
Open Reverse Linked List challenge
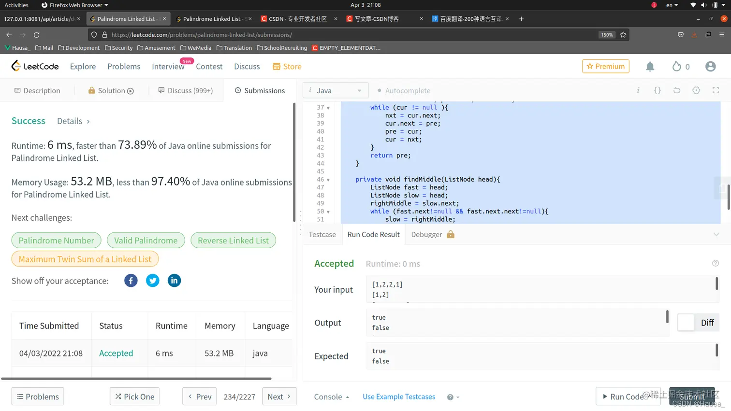click(234, 241)
